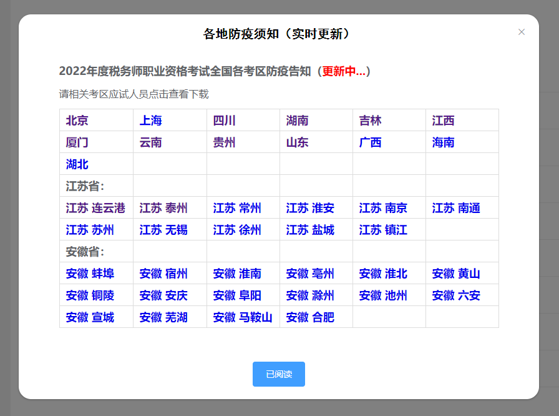
Task: Click the 已阅读 confirmation button
Action: coord(279,374)
